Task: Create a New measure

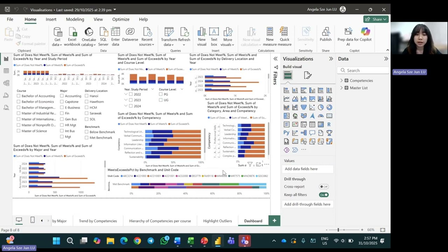Action: coord(270,37)
